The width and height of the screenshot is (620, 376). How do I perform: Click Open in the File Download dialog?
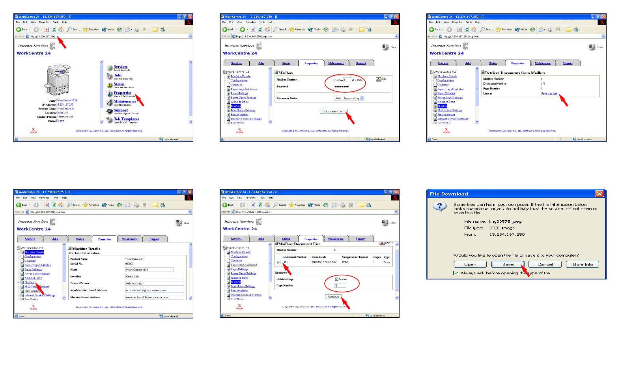(x=470, y=264)
